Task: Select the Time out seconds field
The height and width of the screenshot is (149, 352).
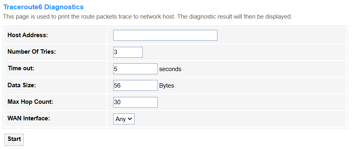Action: (135, 69)
